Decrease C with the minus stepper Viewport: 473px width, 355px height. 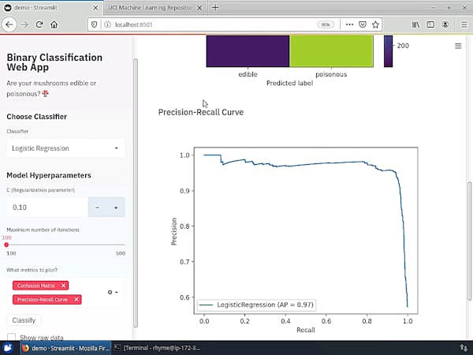coord(97,207)
